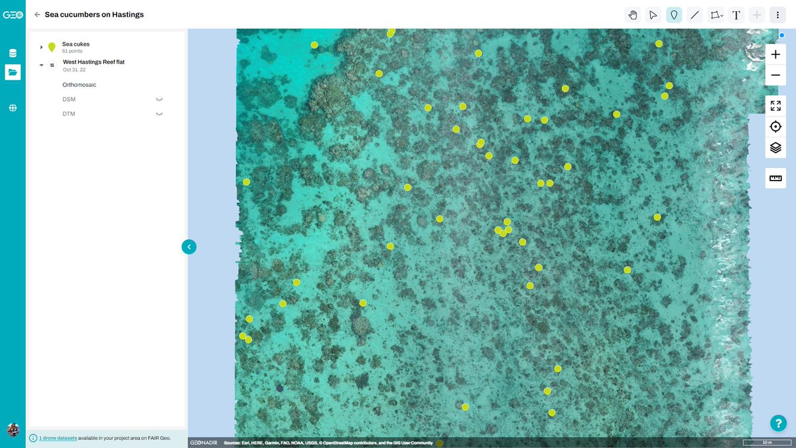Click the GEO logo in sidebar
796x448 pixels.
pos(13,15)
